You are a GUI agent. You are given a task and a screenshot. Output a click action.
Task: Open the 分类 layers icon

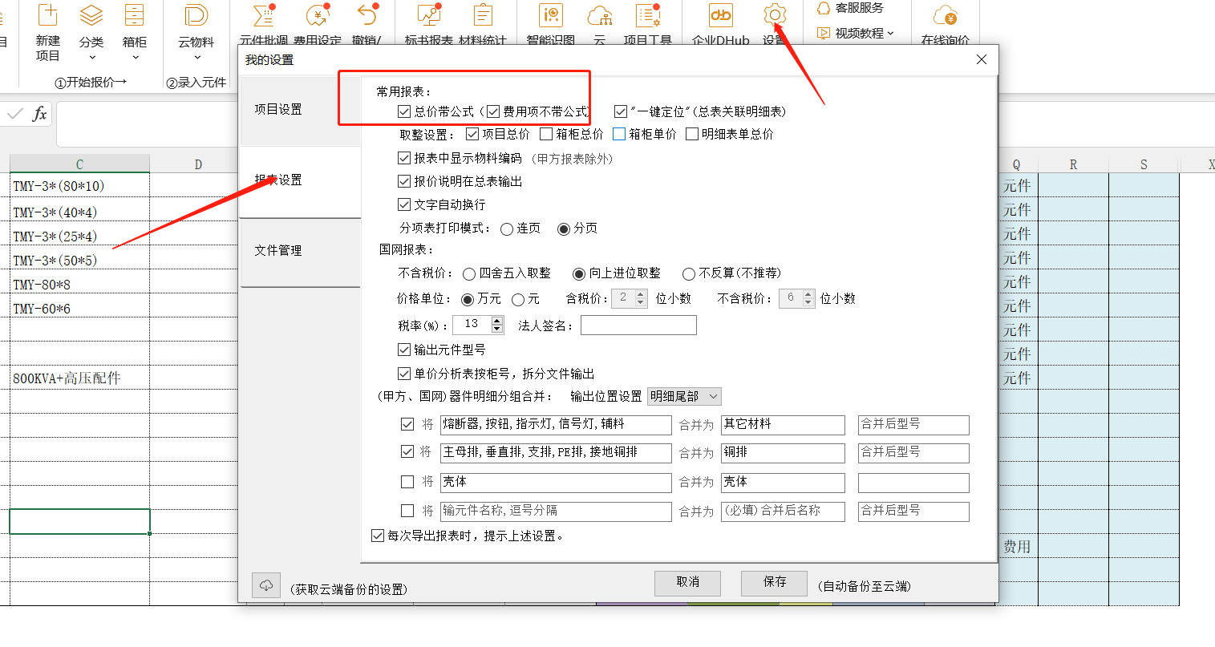[91, 15]
